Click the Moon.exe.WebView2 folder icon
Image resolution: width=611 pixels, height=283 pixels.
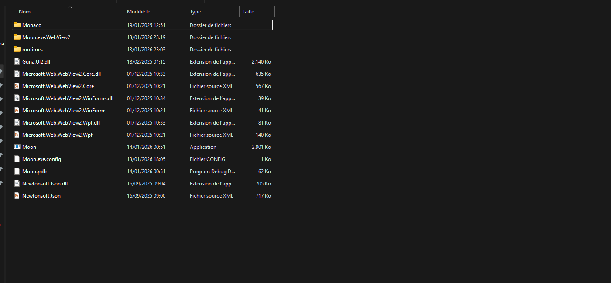tap(17, 37)
